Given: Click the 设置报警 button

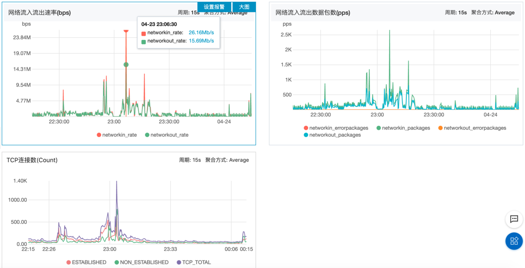Looking at the screenshot, I should click(x=214, y=7).
